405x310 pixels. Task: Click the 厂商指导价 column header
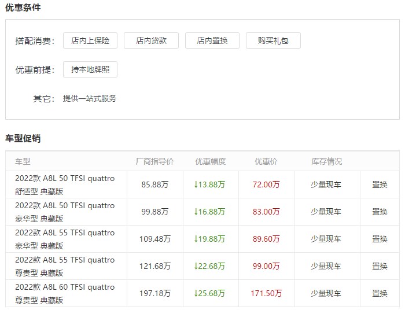tap(154, 161)
